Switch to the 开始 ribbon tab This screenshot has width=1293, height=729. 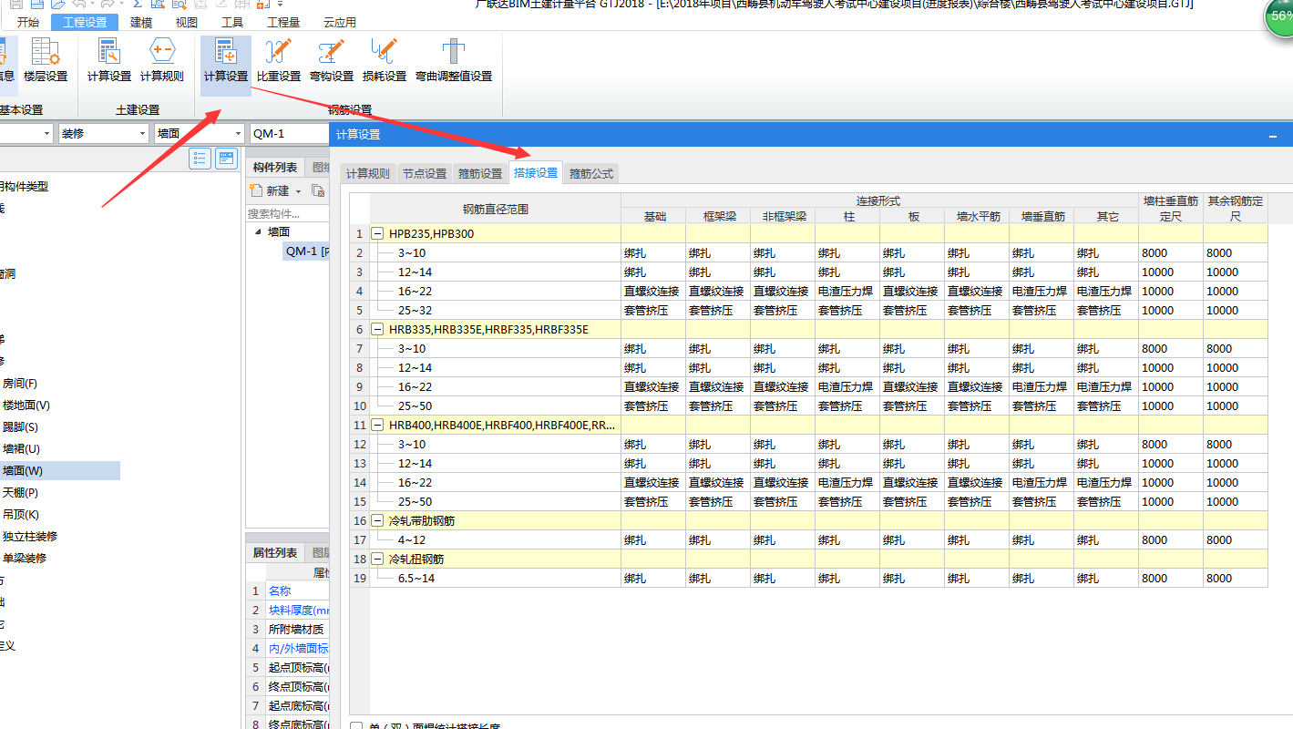pyautogui.click(x=28, y=23)
